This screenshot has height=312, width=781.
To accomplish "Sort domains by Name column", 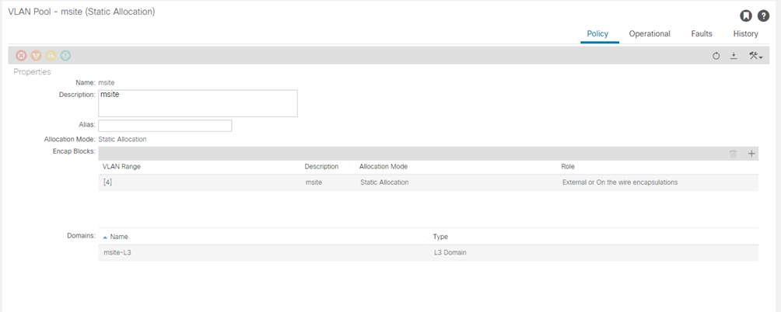I will point(119,237).
